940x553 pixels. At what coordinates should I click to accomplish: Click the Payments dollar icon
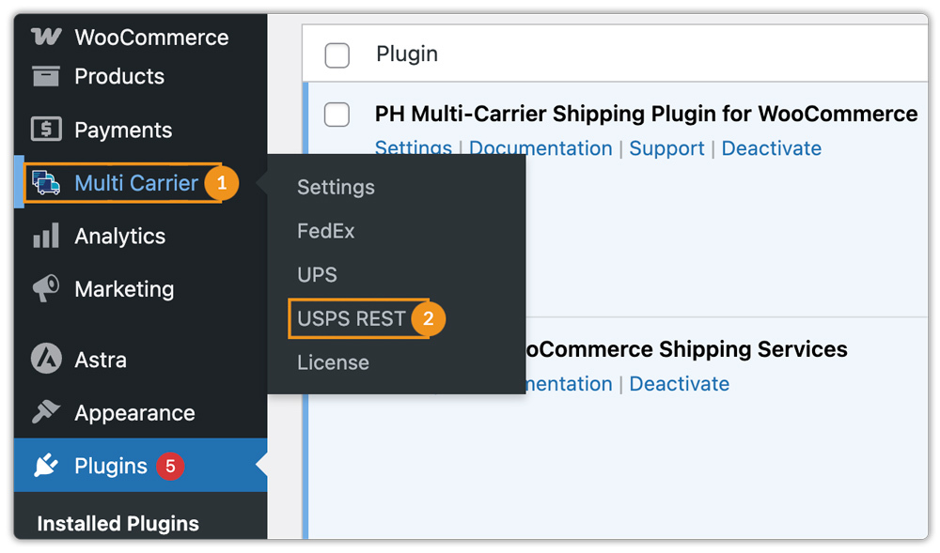pyautogui.click(x=46, y=130)
